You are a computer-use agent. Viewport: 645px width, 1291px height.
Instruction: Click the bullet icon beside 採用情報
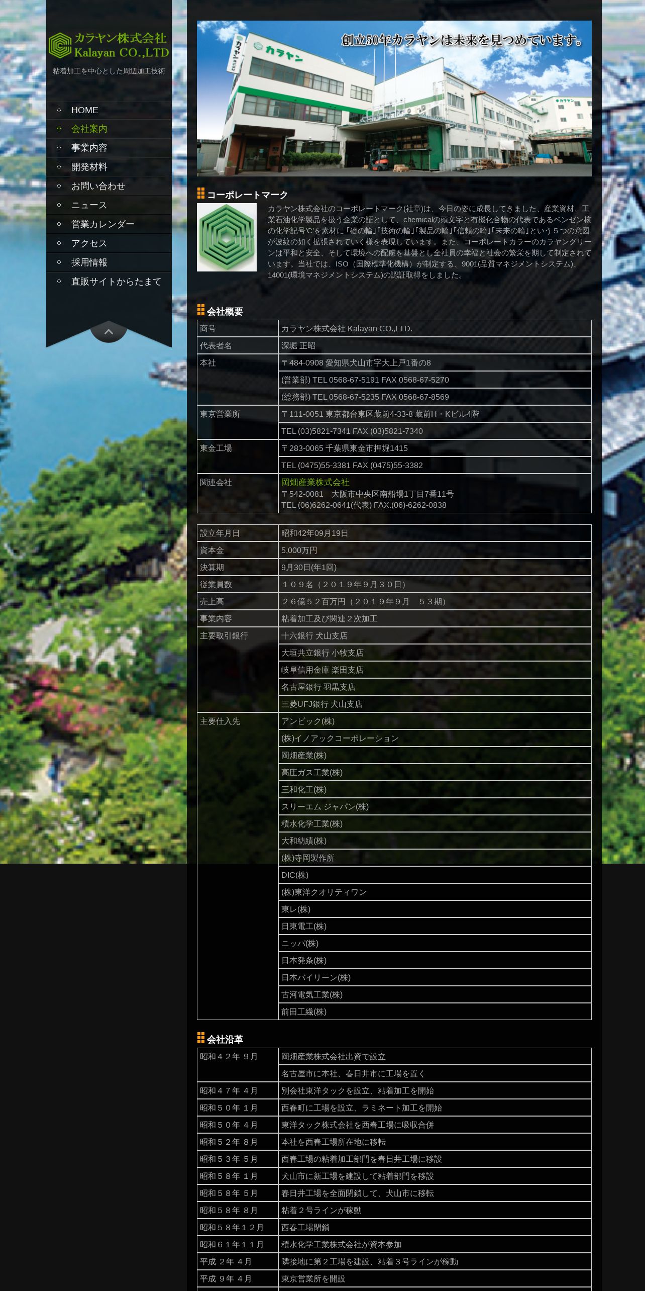pyautogui.click(x=59, y=262)
